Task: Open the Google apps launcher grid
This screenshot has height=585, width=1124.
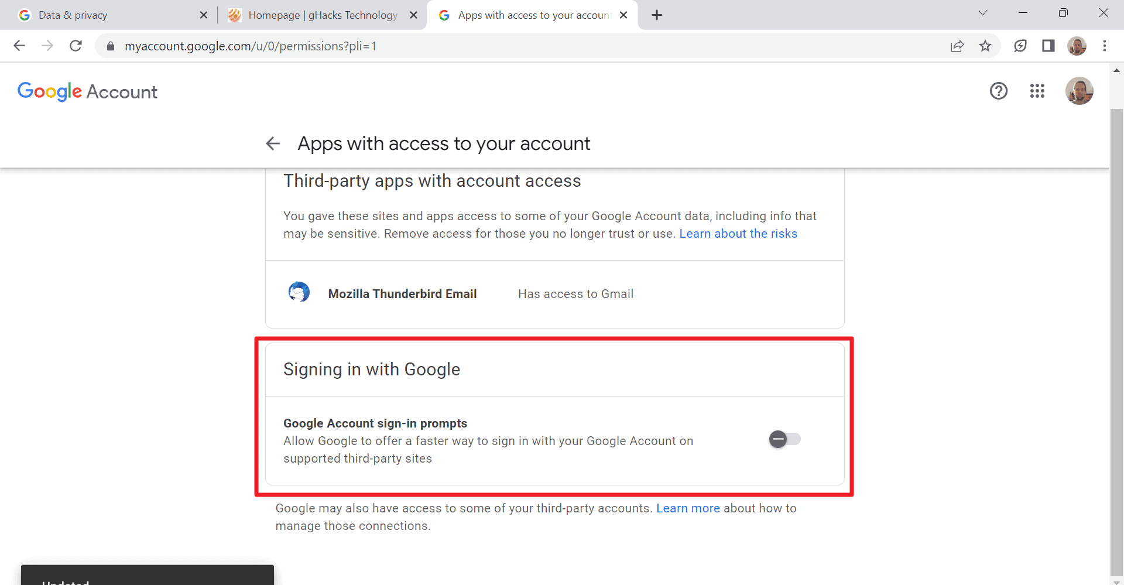Action: pos(1037,91)
